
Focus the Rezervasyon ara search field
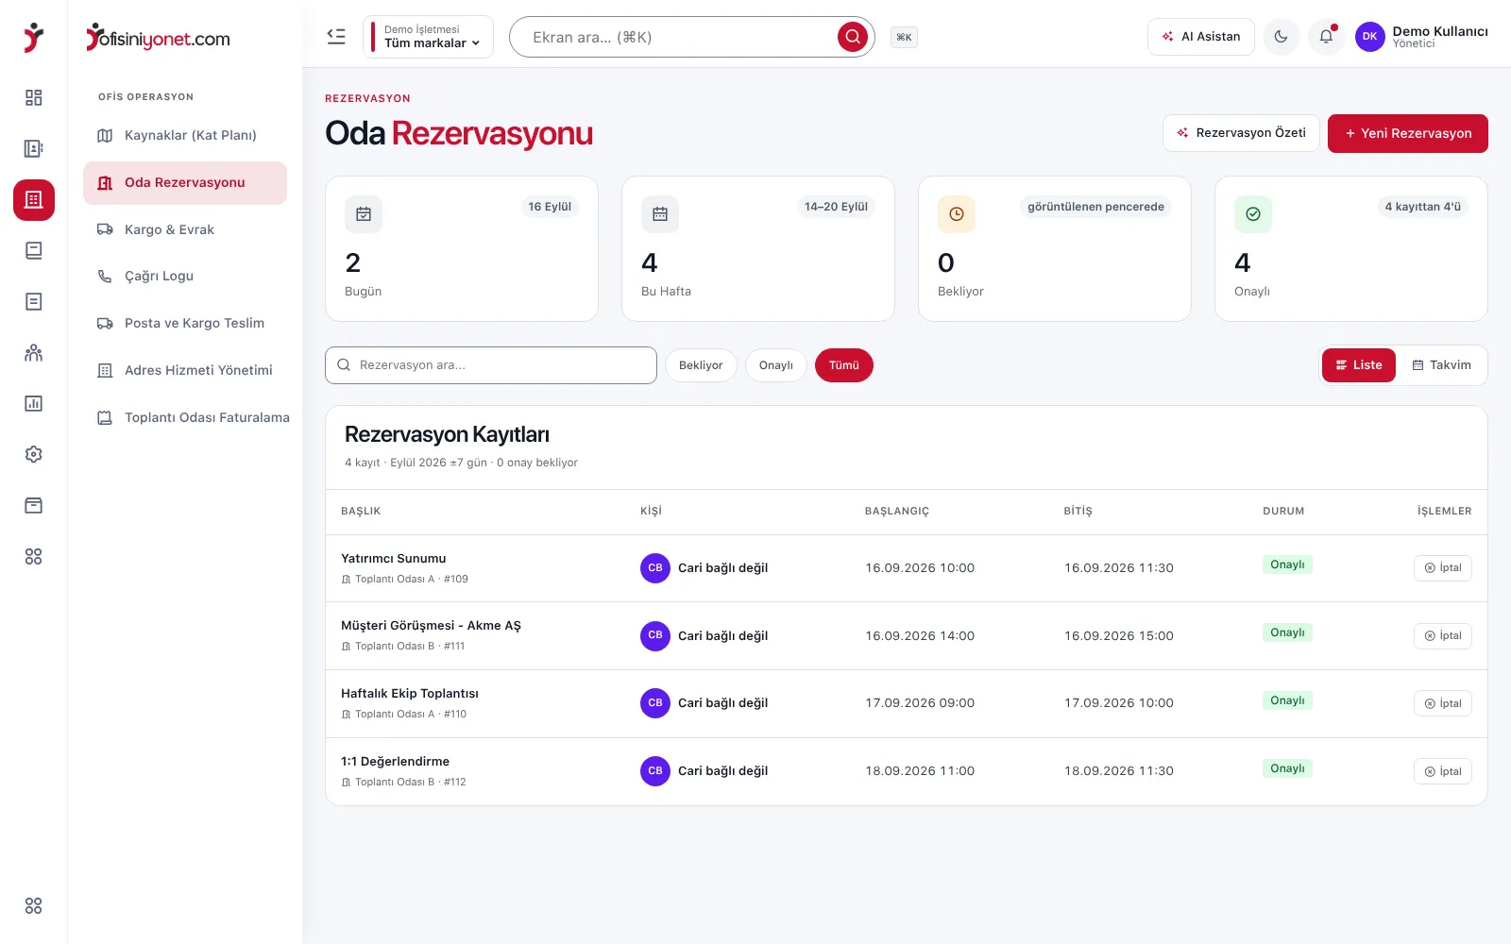(491, 365)
